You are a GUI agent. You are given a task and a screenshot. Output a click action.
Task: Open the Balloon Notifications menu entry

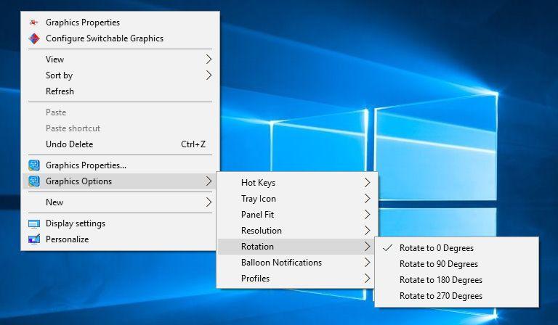point(296,263)
